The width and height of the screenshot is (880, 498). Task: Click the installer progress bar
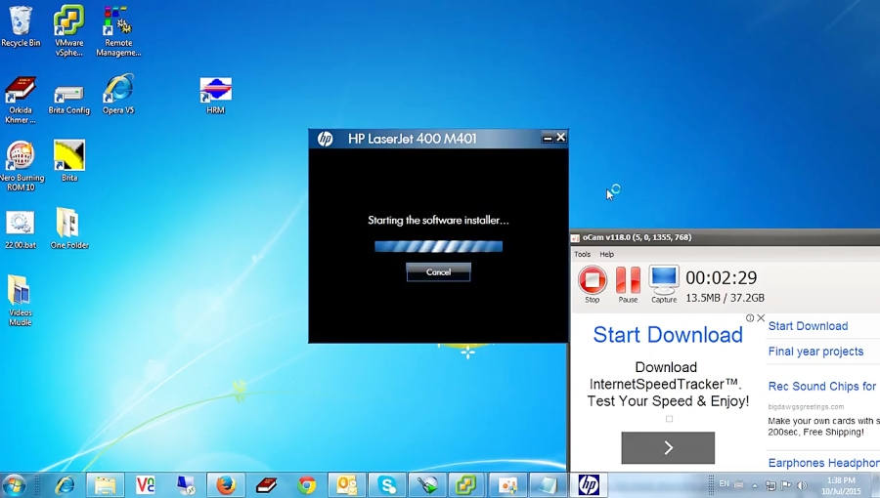[x=438, y=246]
